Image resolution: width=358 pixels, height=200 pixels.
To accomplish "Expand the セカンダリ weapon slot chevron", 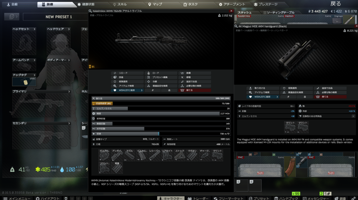I will (x=69, y=123).
